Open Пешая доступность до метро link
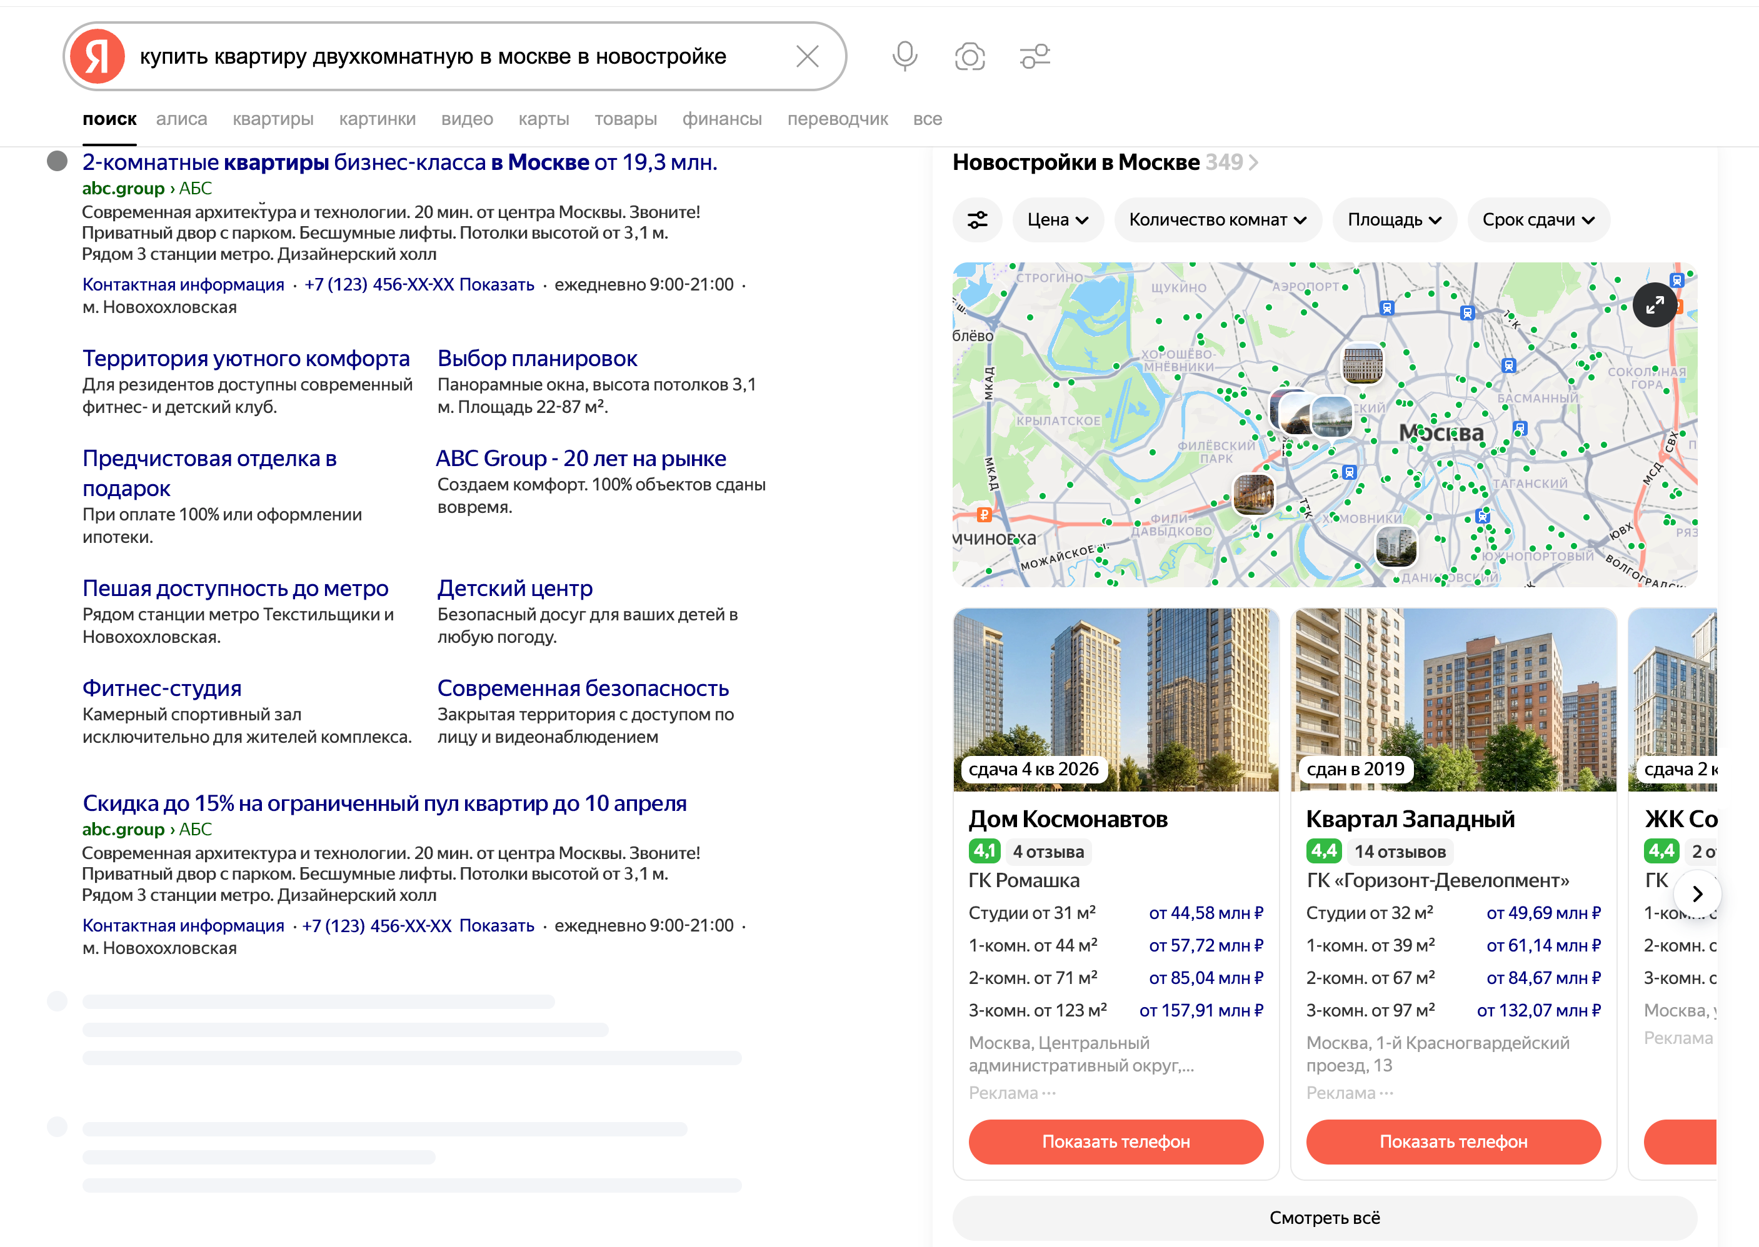Screen dimensions: 1759x1247 [235, 588]
